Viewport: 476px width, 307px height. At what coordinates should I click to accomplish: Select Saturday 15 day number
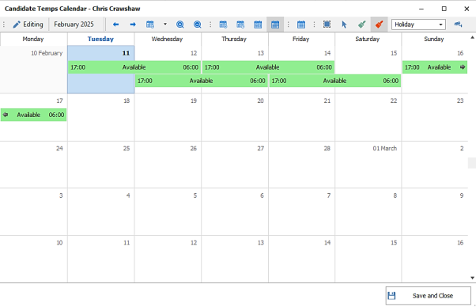tap(394, 53)
